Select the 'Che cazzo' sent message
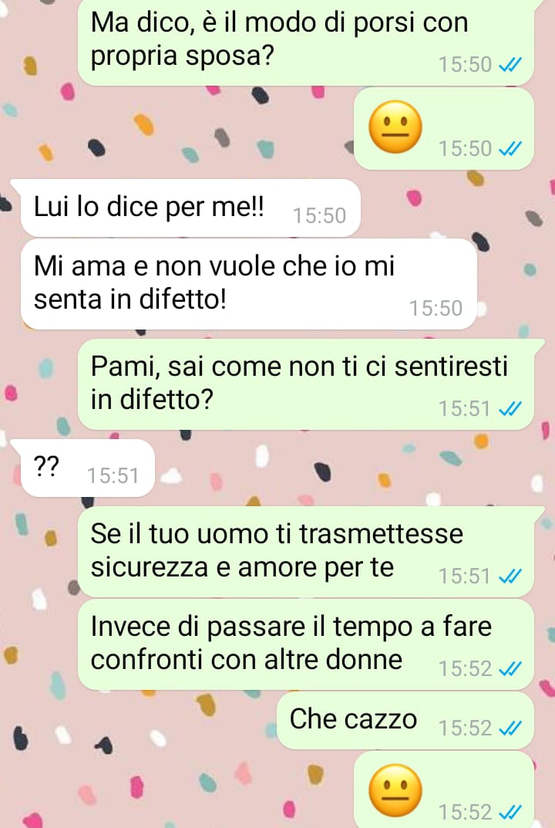The width and height of the screenshot is (555, 828). coord(405,720)
